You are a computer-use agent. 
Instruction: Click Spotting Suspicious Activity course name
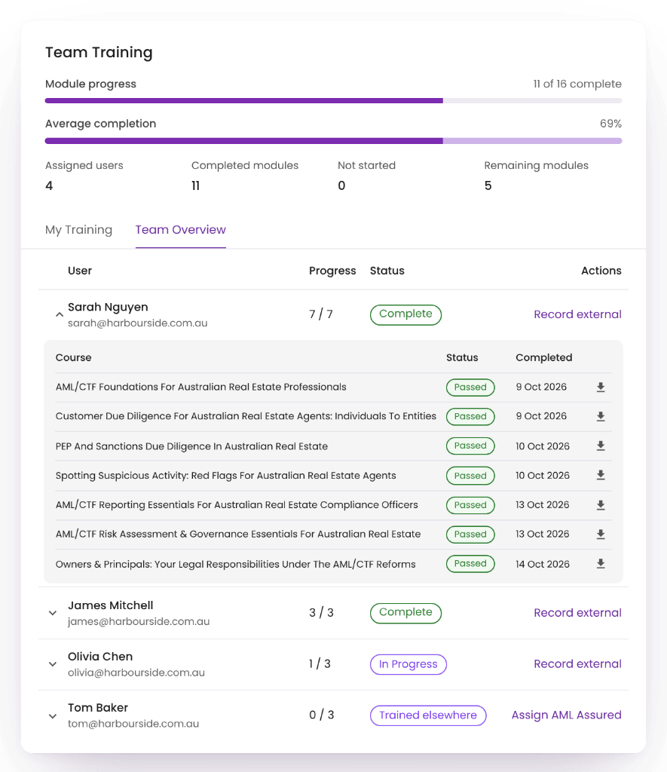pos(226,476)
